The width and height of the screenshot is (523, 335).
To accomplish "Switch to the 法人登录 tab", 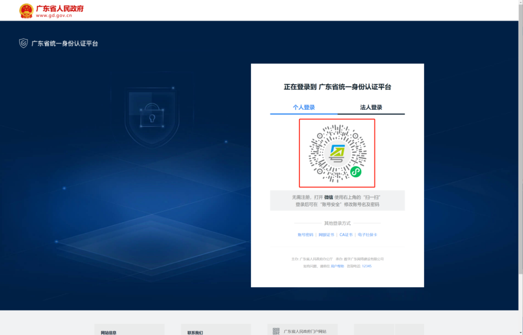I will [x=371, y=107].
